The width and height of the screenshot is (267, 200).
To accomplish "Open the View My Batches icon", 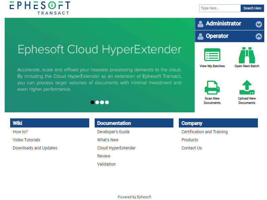I will tap(212, 55).
